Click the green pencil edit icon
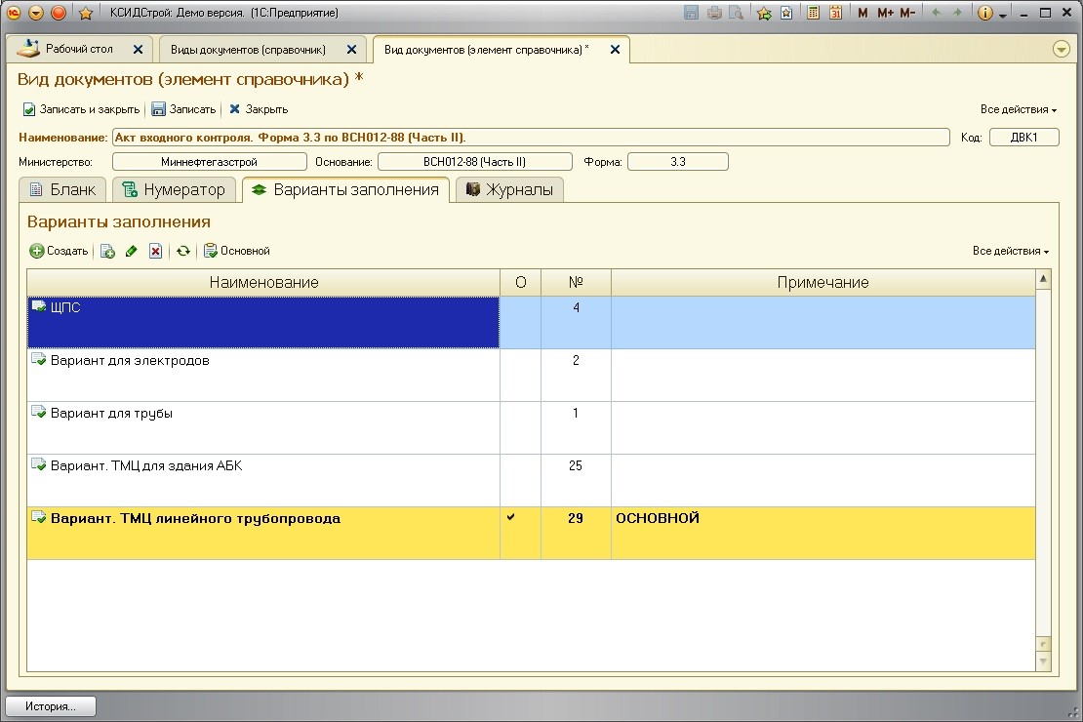The image size is (1083, 722). pos(132,252)
